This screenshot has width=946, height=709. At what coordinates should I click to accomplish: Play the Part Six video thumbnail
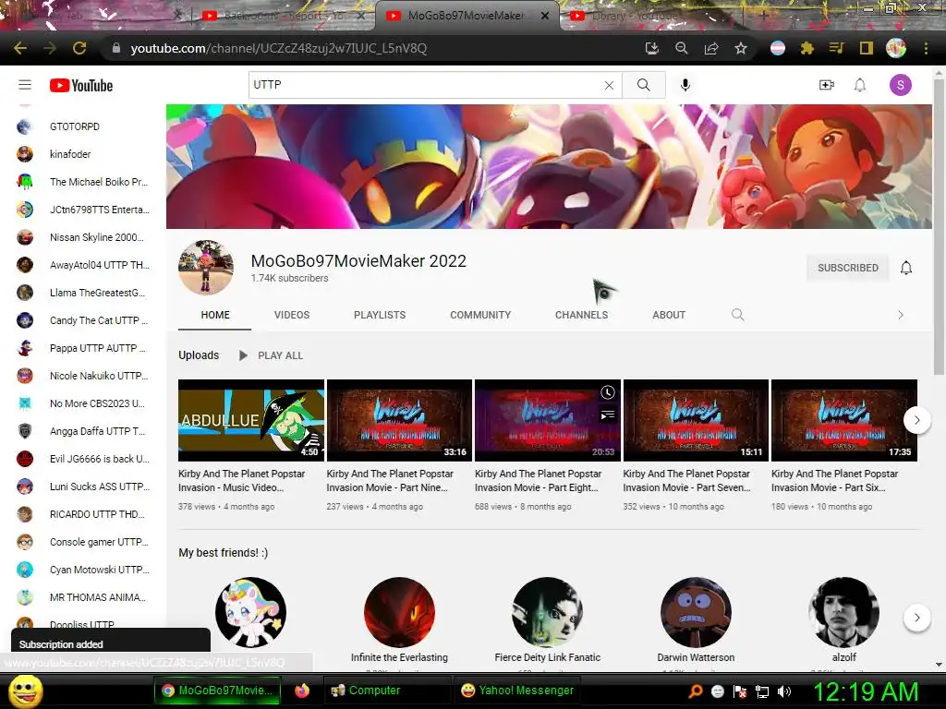pos(844,420)
